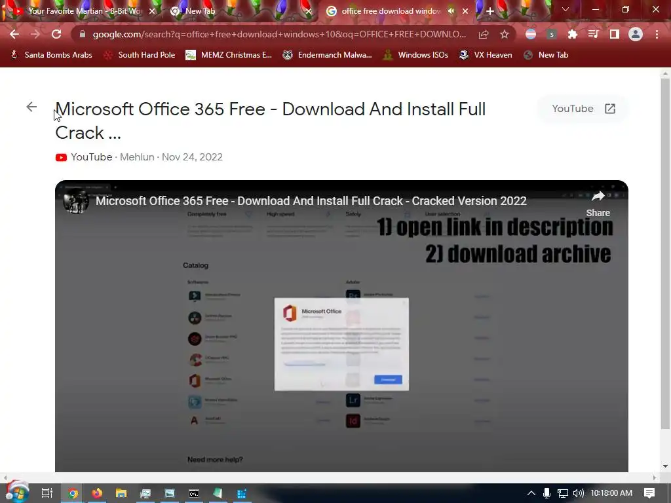This screenshot has width=671, height=503.
Task: Open File Explorer from the taskbar
Action: point(121,493)
